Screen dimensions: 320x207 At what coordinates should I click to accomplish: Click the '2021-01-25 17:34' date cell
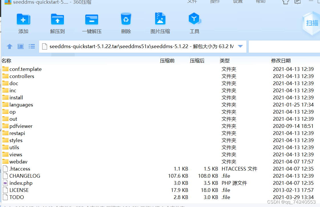coord(293,105)
